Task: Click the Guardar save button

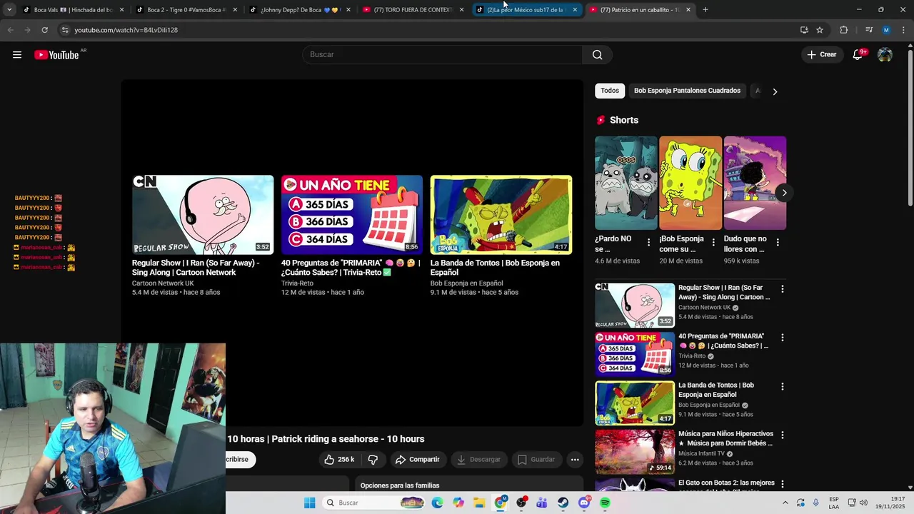Action: (x=536, y=460)
